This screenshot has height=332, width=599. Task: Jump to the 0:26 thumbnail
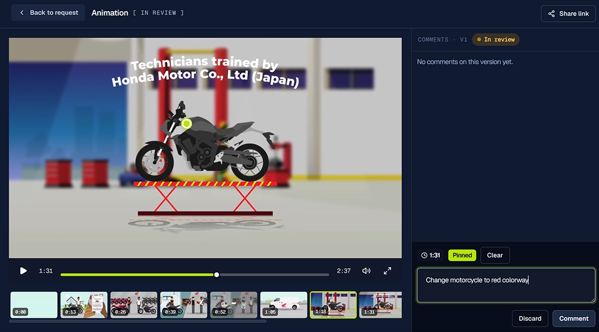coord(134,304)
